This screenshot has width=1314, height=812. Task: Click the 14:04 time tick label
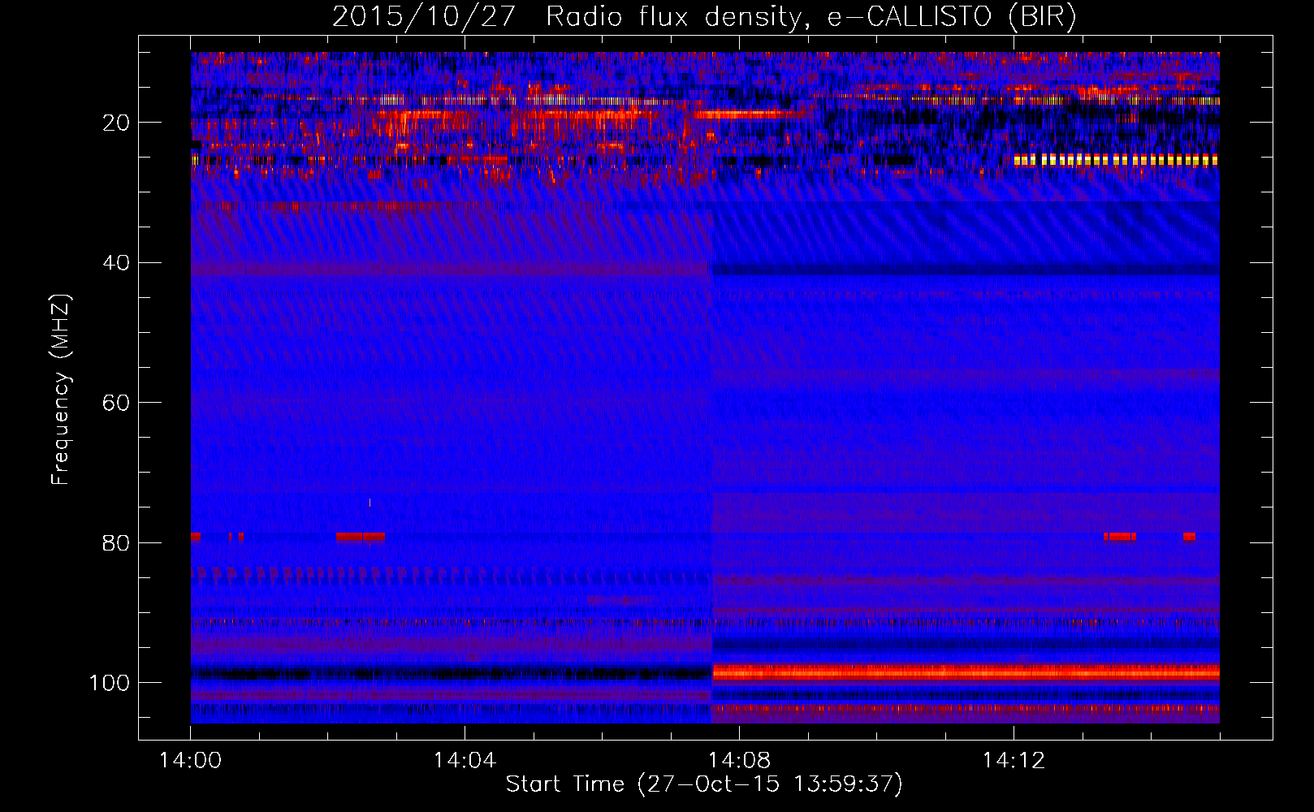pyautogui.click(x=465, y=761)
